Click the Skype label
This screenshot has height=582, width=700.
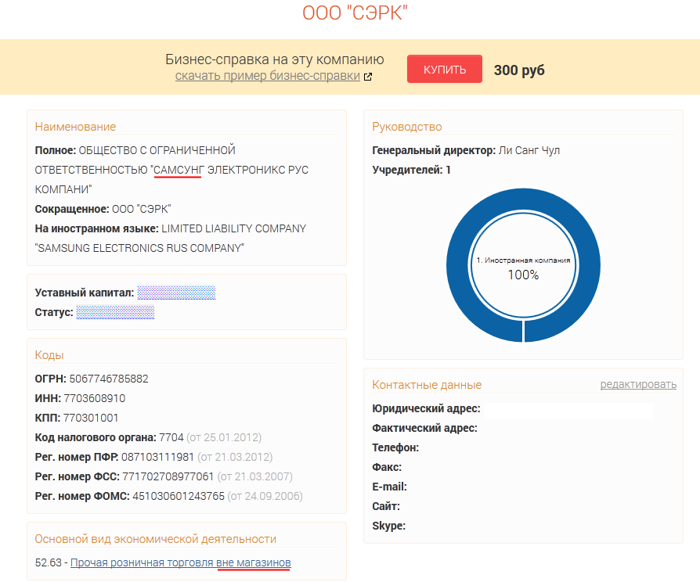tap(389, 526)
